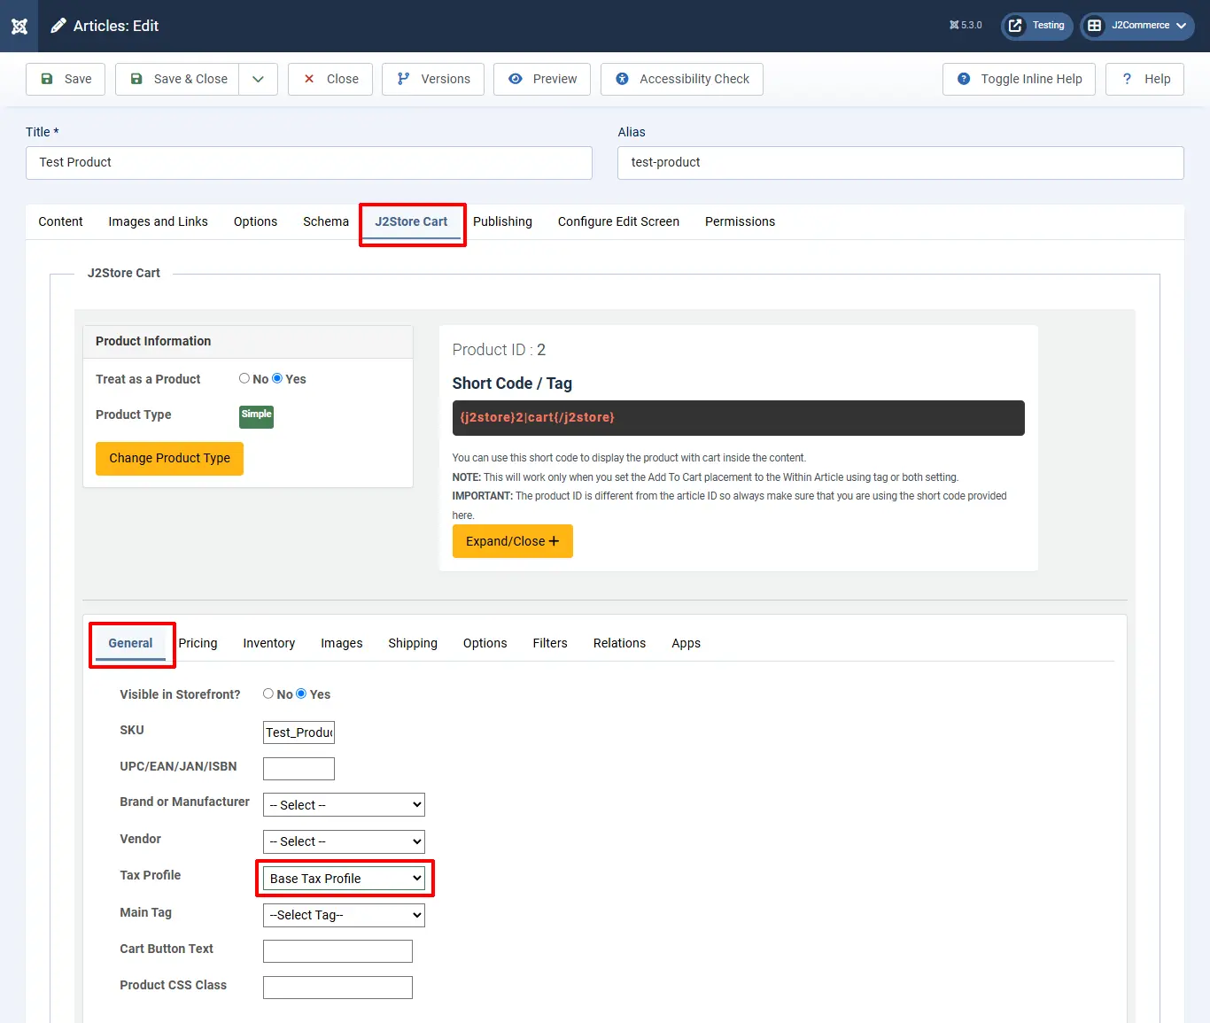Switch to the Content tab
Viewport: 1210px width, 1023px height.
point(60,221)
